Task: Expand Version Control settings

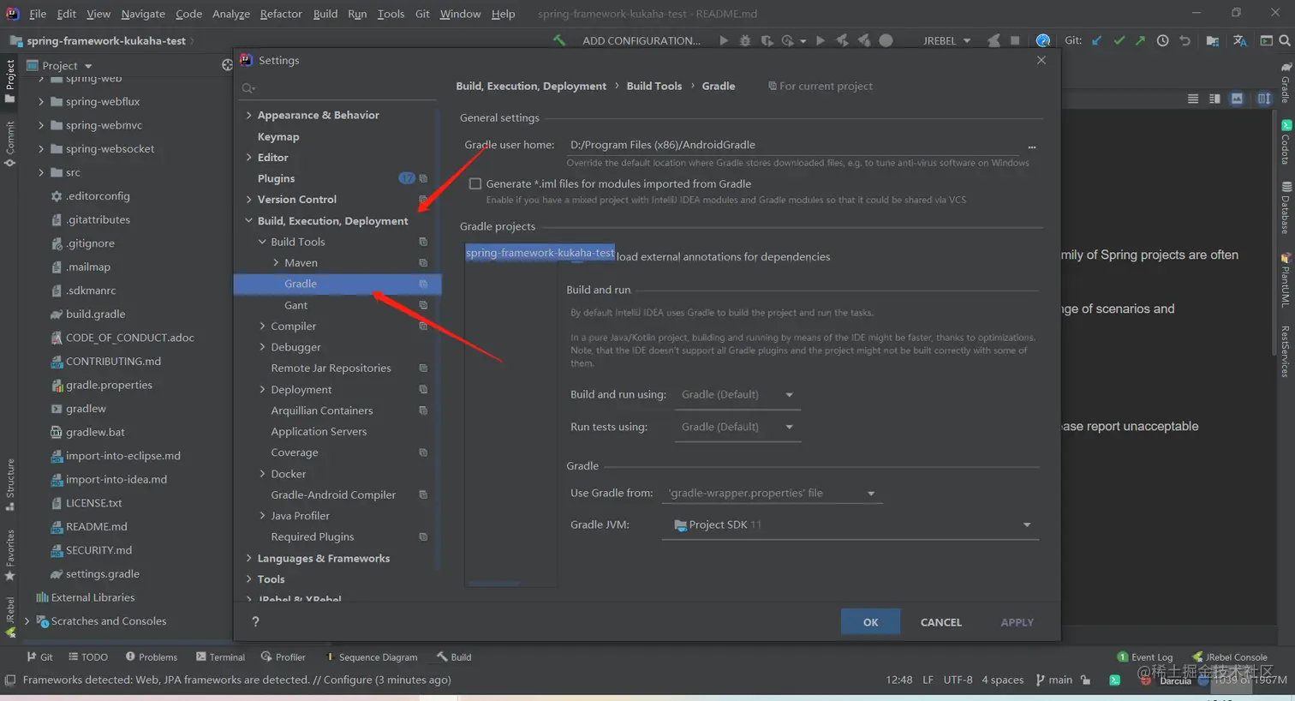Action: [249, 199]
